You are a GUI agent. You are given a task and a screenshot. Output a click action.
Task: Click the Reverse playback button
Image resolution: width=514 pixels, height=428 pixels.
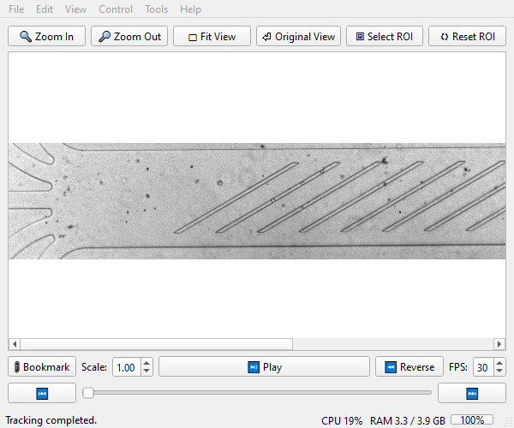tap(409, 366)
